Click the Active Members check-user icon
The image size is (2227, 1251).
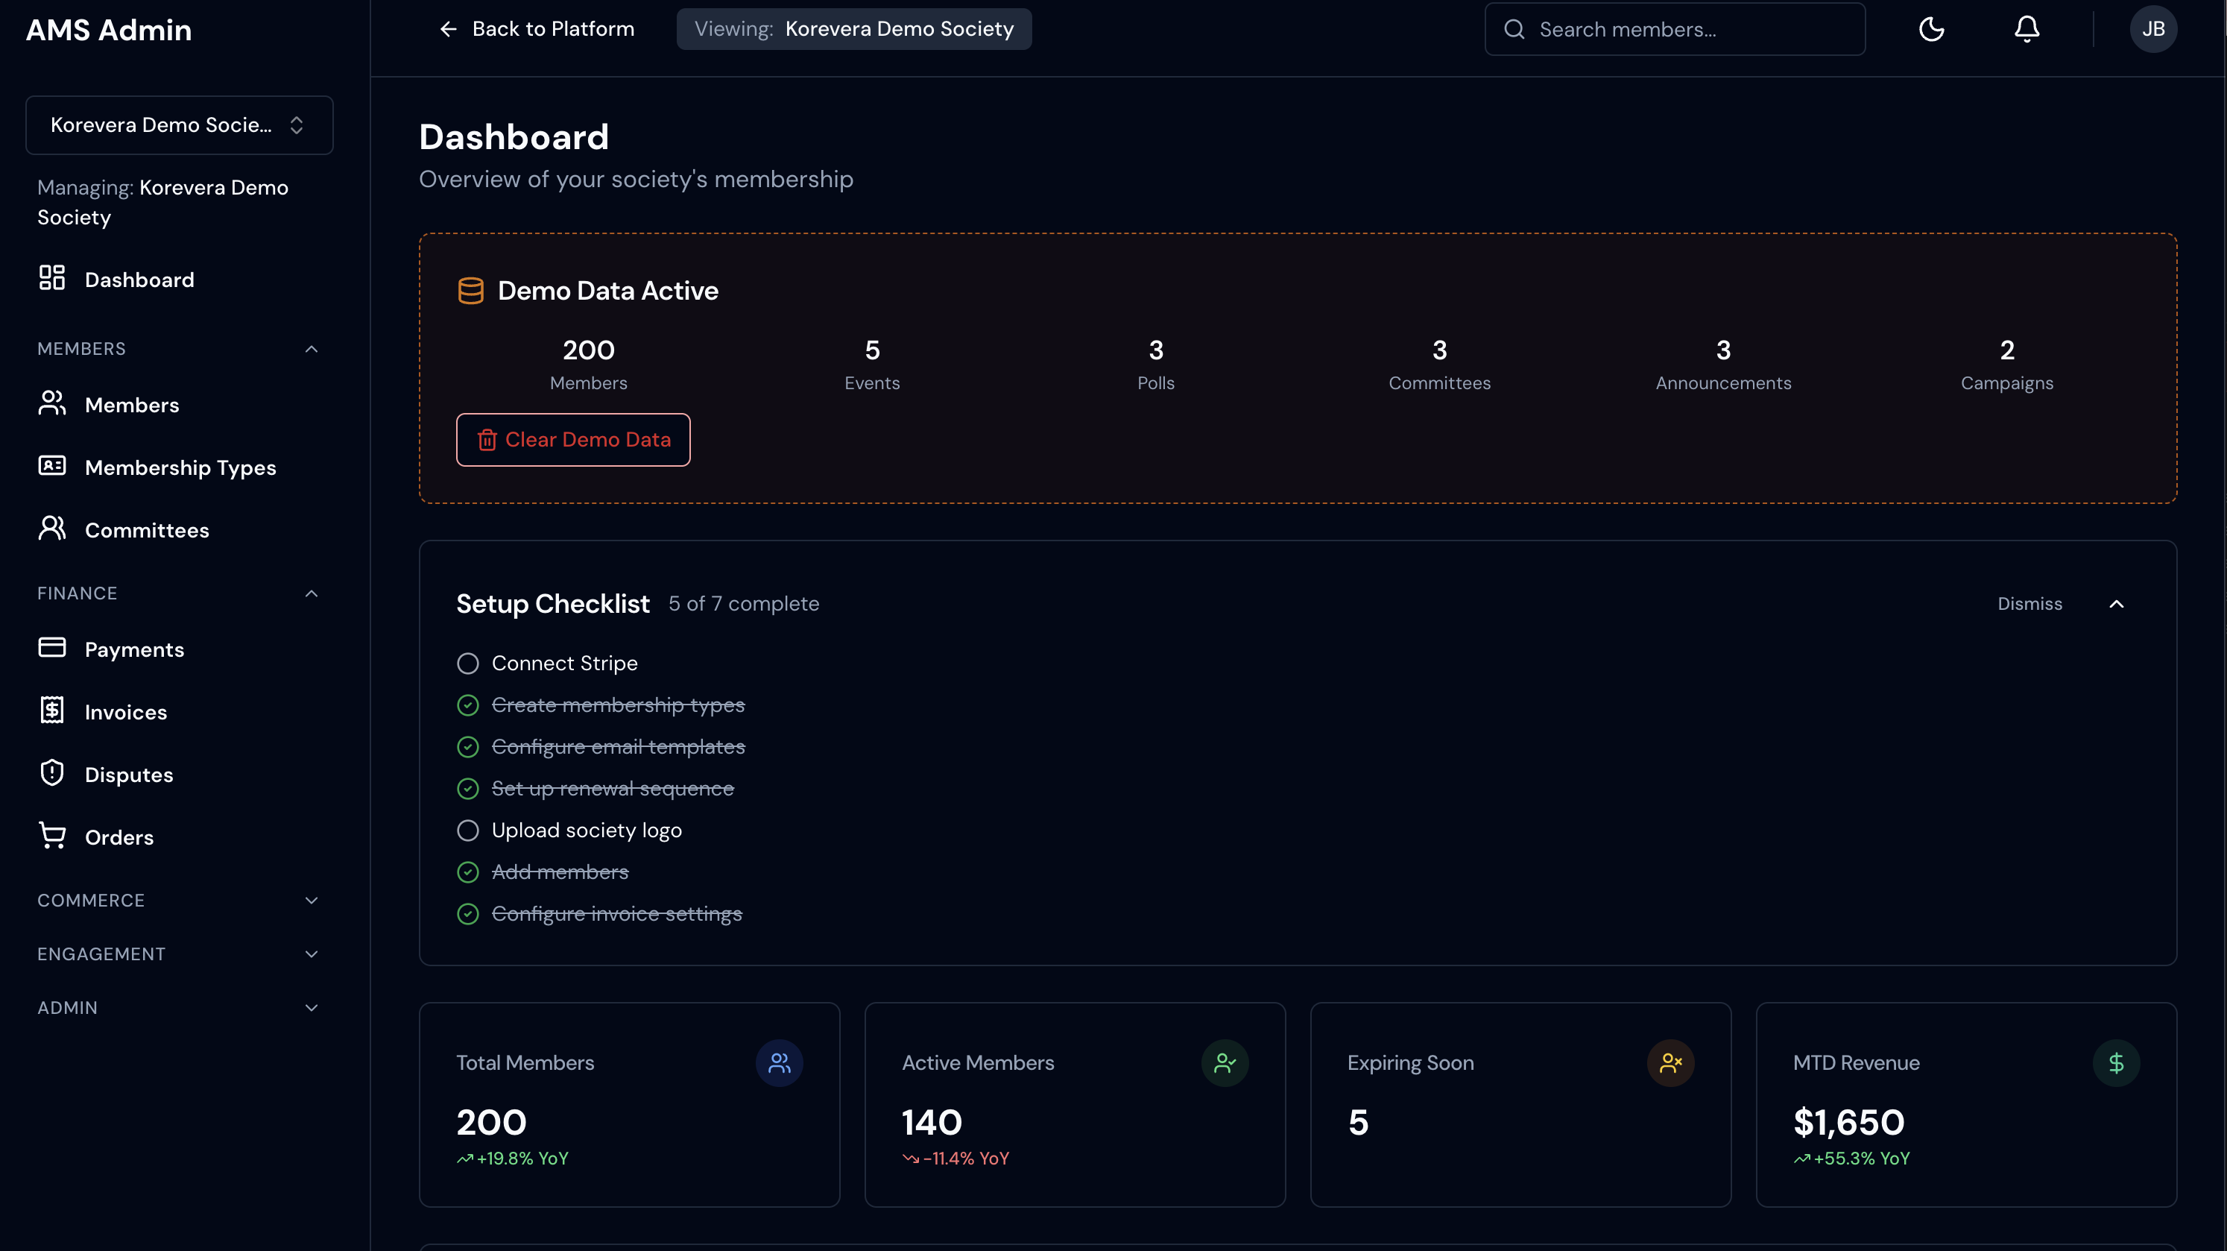point(1224,1062)
